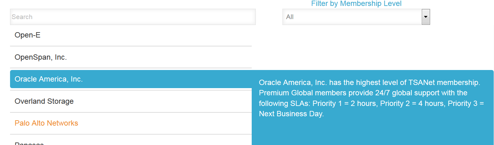Select OpenSpan, Inc. from the list
Image resolution: width=494 pixels, height=145 pixels.
pos(41,57)
